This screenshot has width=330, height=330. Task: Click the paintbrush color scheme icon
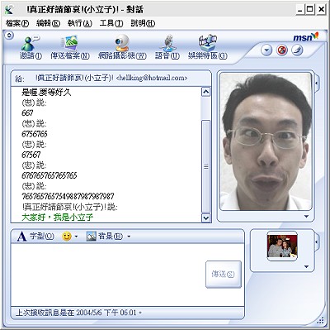297,50
